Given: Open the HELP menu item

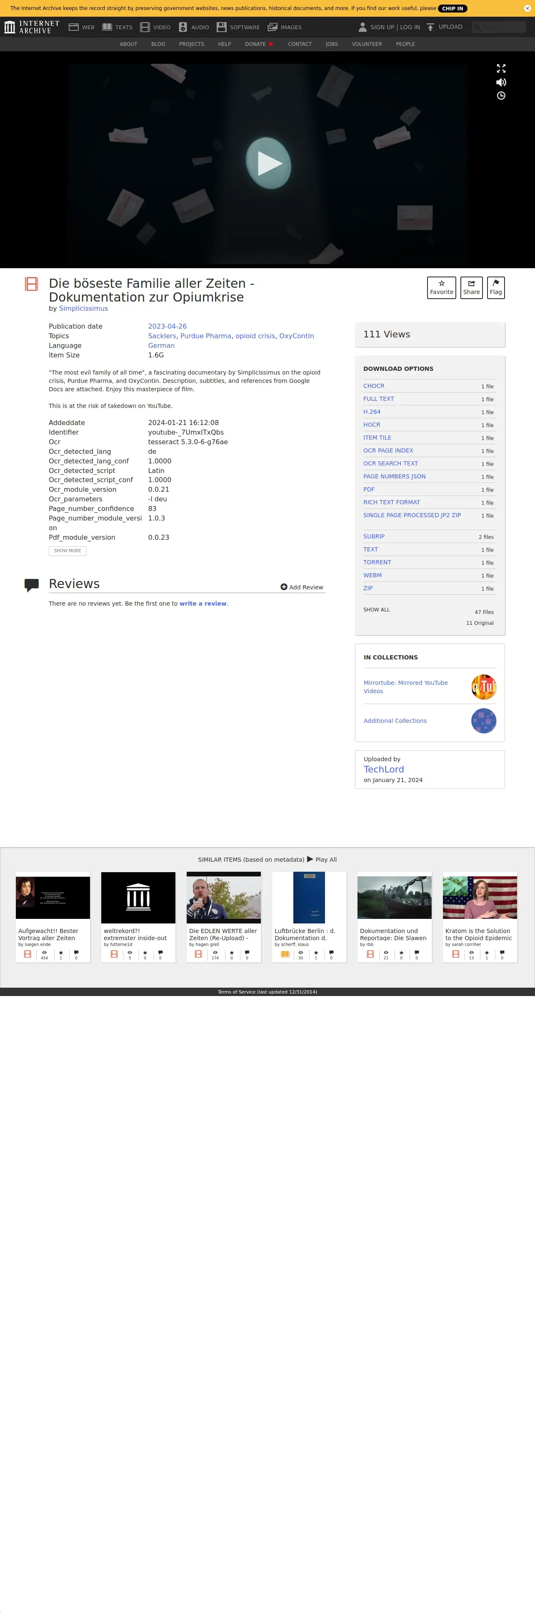Looking at the screenshot, I should pyautogui.click(x=224, y=44).
